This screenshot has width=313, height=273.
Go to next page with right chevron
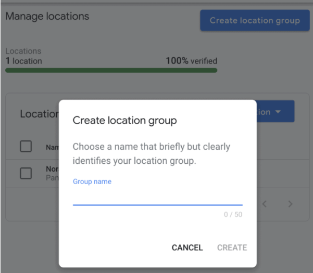point(290,204)
